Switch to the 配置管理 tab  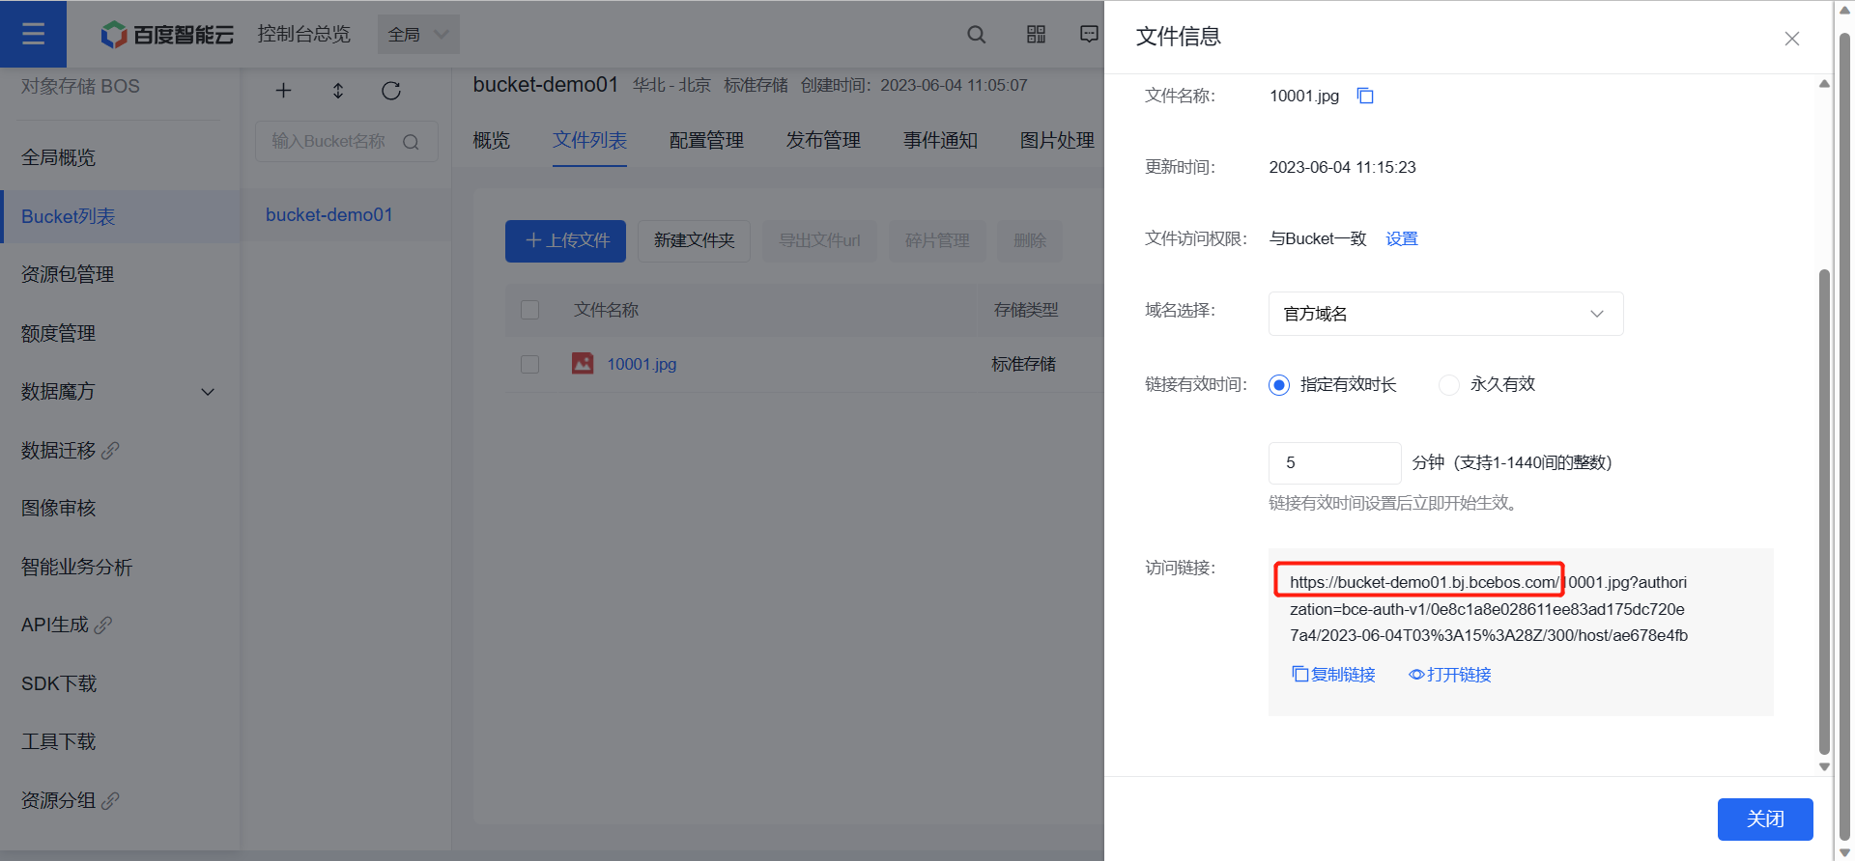point(706,141)
